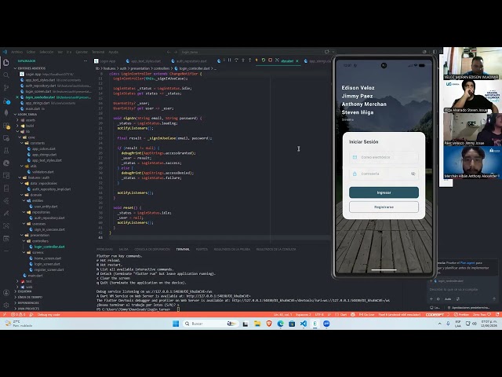The height and width of the screenshot is (377, 502).
Task: Click the Correo electrónico field in emulator
Action: [x=384, y=157]
